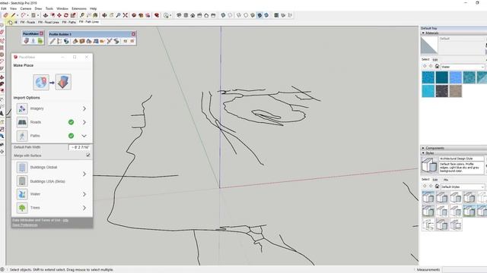
Task: Expand the Imagery options chevron
Action: pos(84,108)
